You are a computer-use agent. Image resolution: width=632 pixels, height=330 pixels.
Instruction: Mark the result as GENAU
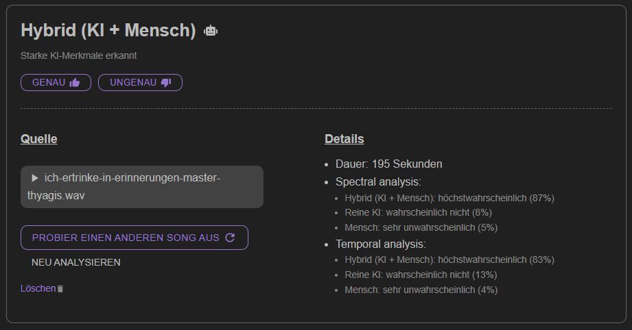(56, 83)
